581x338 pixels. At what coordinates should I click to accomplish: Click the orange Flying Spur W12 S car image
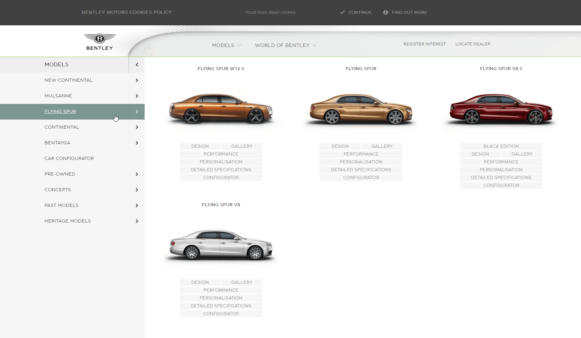coord(221,108)
